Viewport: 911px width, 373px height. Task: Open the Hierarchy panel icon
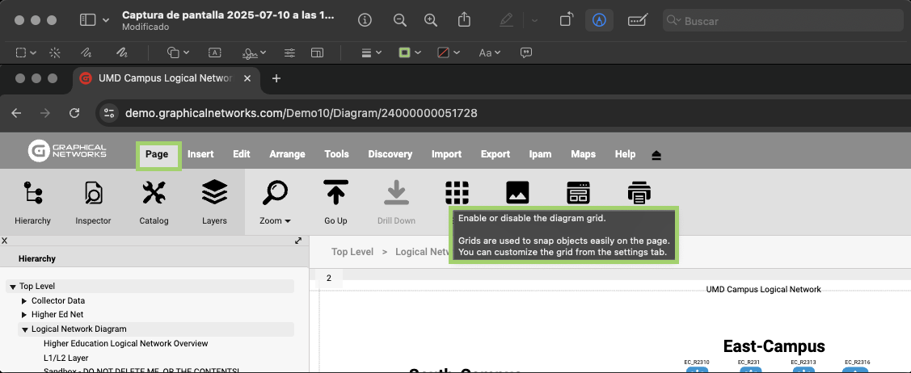32,194
